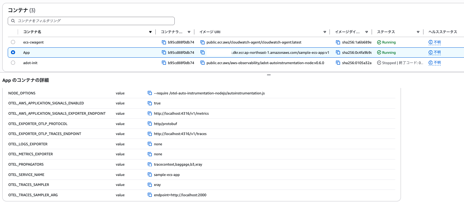Sort by イメージダイ… digest column arrow

367,32
